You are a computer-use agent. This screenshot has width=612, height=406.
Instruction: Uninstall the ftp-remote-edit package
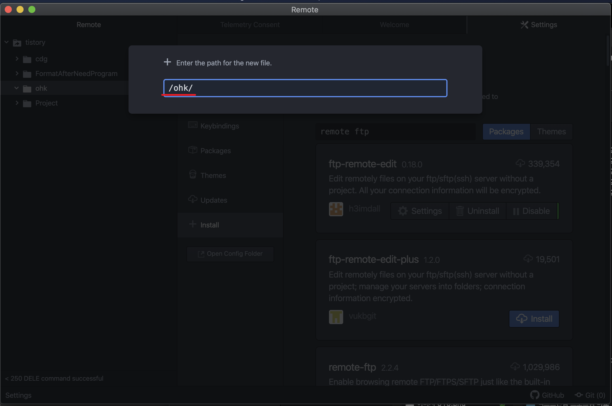(477, 211)
